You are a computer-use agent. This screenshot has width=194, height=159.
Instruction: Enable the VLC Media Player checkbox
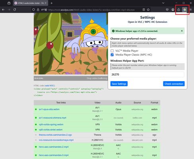coord(112,51)
